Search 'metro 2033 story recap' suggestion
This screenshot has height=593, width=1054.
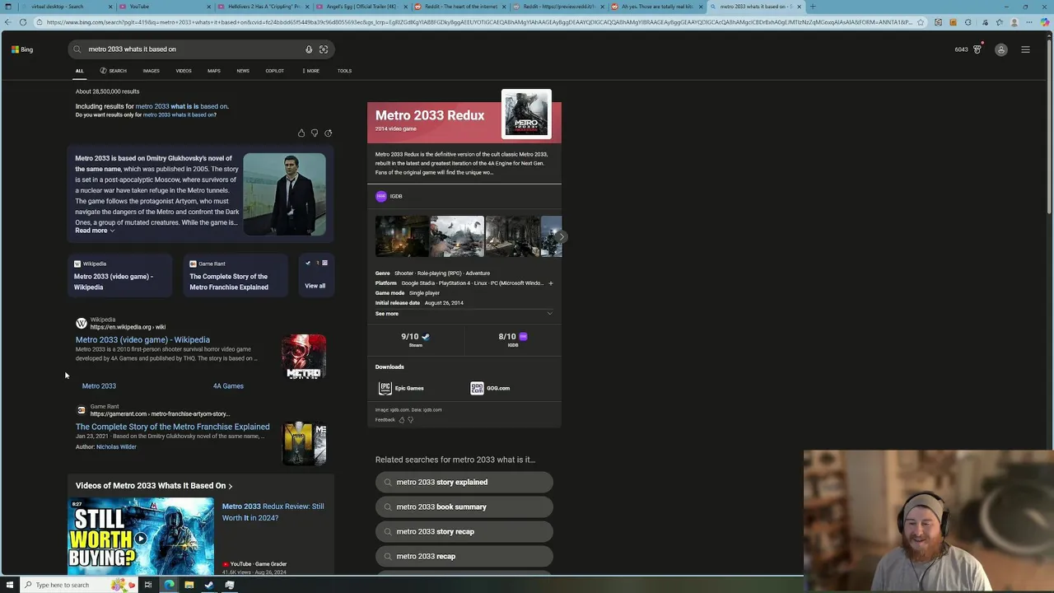click(464, 532)
